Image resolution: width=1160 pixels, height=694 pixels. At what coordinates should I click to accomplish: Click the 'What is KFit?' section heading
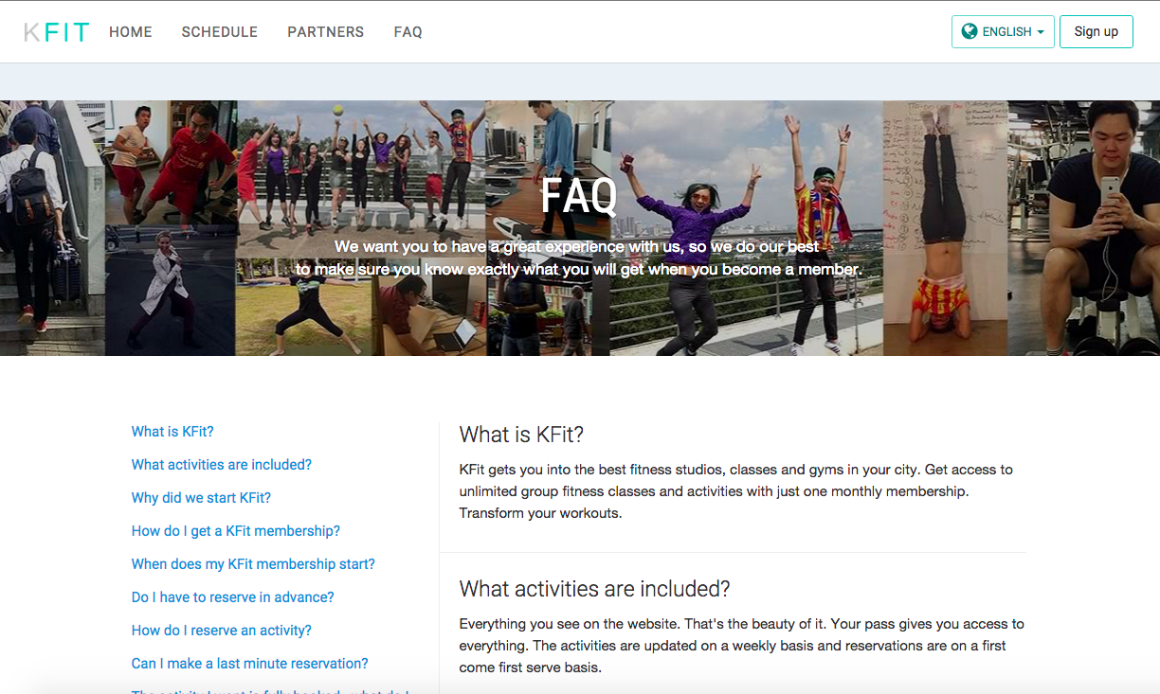tap(521, 435)
